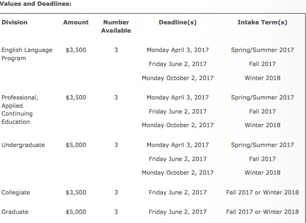Select the Amount column header
Screen dimensions: 306x223
point(76,22)
